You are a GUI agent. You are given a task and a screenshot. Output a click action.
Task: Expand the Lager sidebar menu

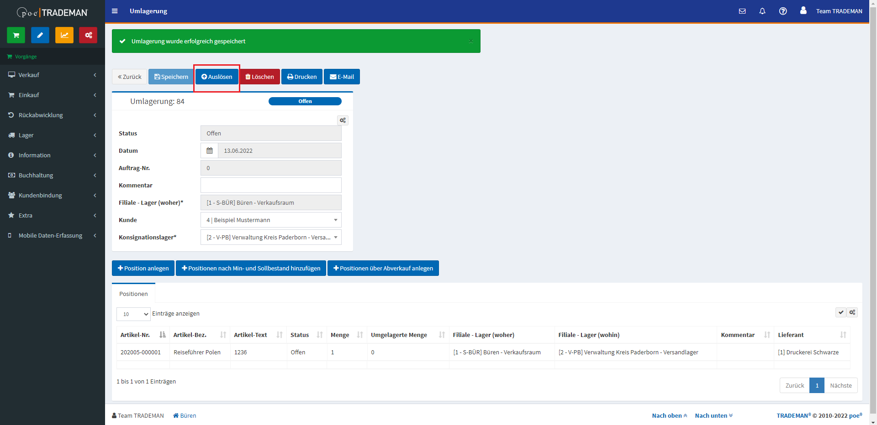(x=53, y=135)
